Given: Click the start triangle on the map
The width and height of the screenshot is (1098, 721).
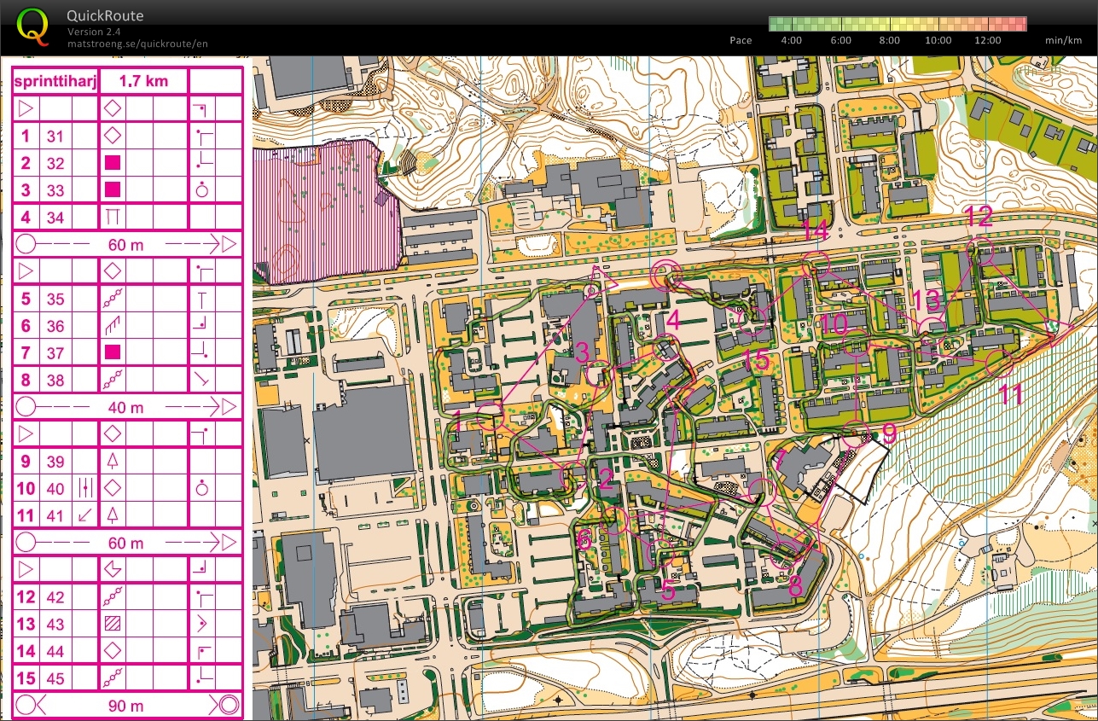Looking at the screenshot, I should click(604, 282).
